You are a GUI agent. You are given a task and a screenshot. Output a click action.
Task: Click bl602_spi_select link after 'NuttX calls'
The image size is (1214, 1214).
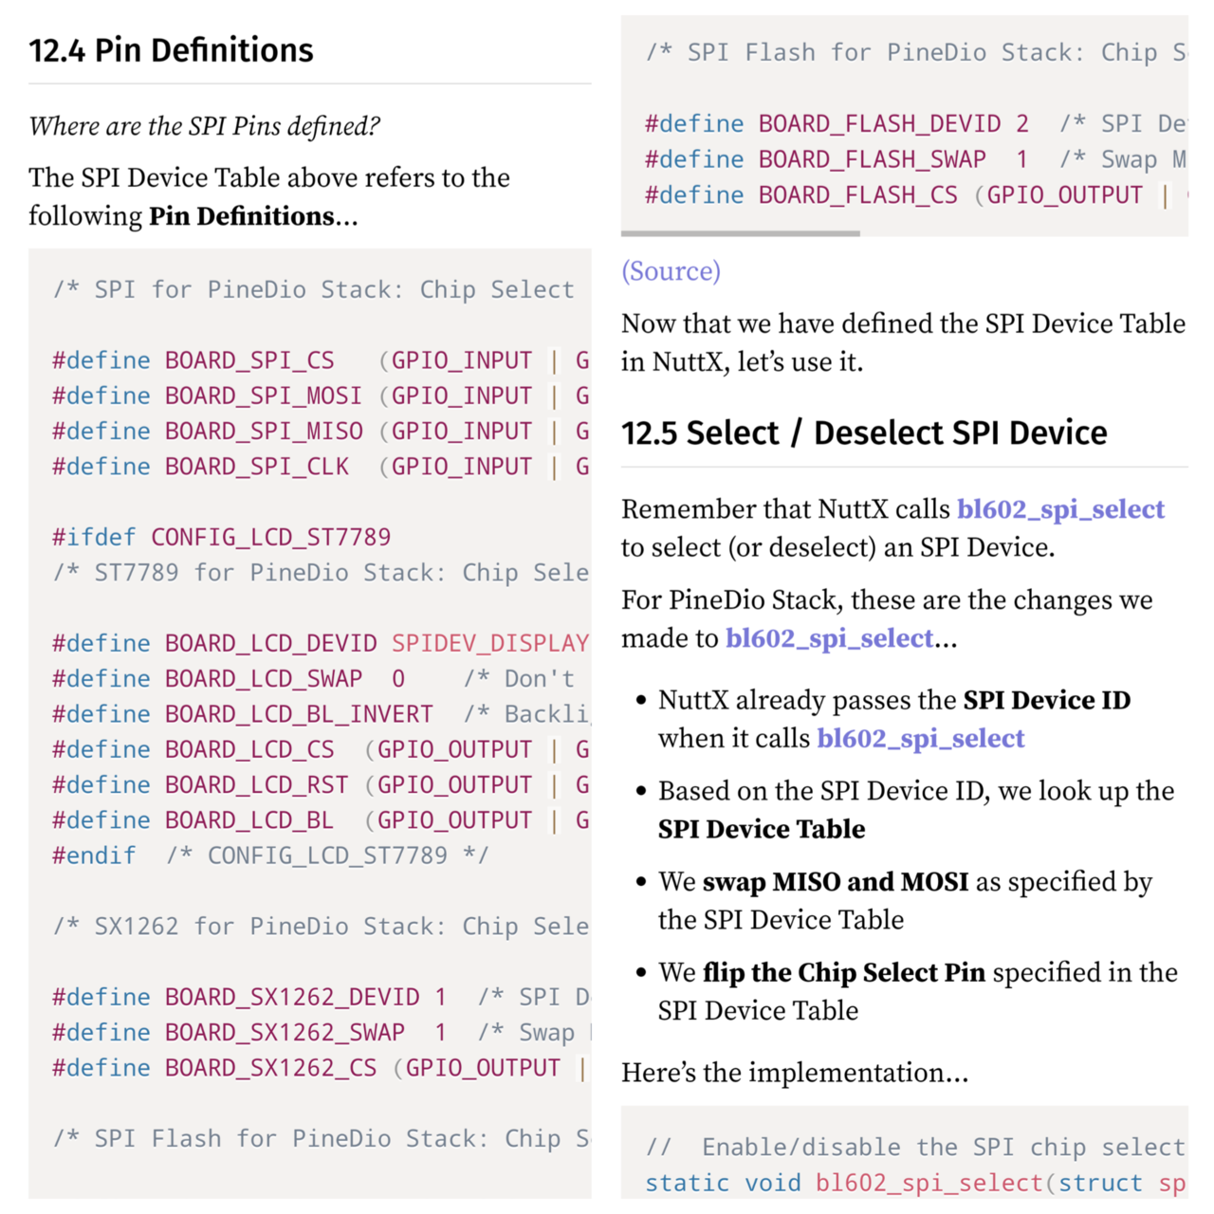(x=1059, y=510)
